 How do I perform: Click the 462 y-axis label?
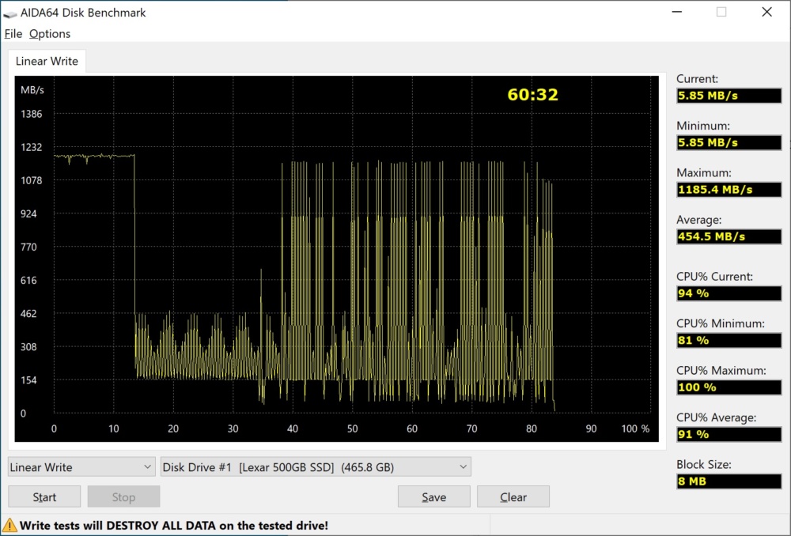pos(28,314)
